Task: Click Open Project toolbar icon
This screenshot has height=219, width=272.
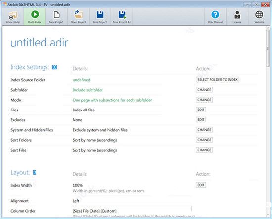Action: coord(78,17)
